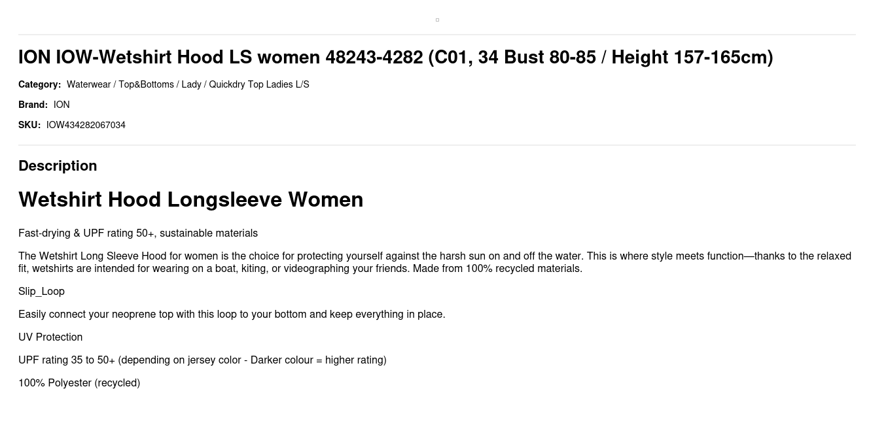Click the Description section heading
This screenshot has width=869, height=442.
click(58, 166)
